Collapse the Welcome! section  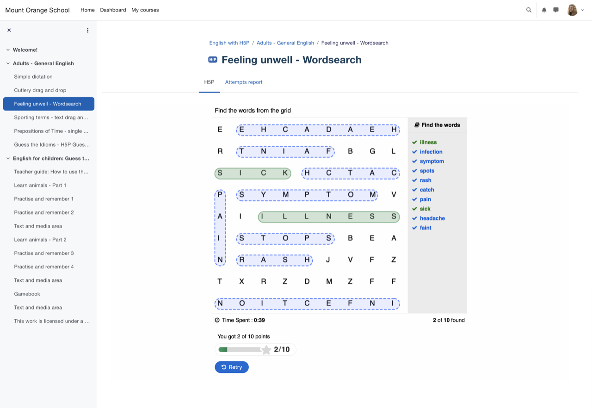point(8,50)
